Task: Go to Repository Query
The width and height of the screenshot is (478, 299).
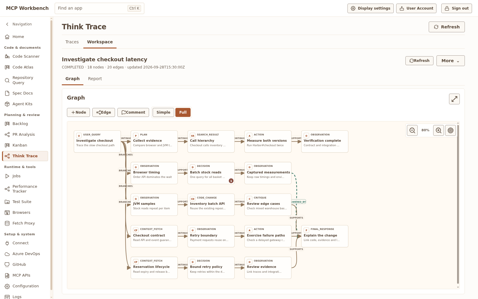Action: click(25, 80)
